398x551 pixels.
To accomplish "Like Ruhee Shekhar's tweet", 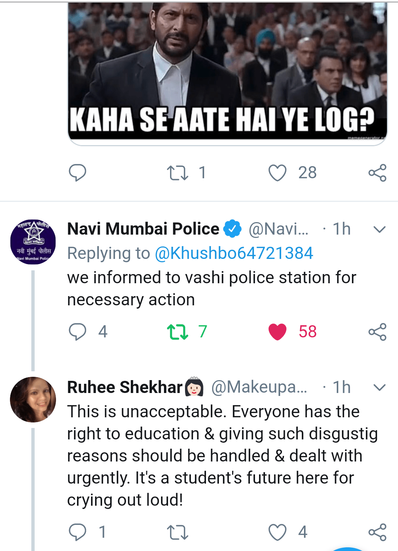I will point(277,532).
